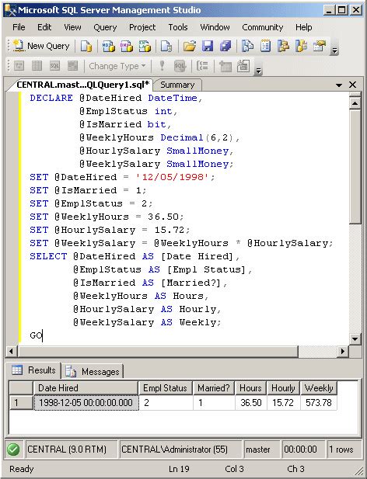367x479 pixels.
Task: Open the Window menu
Action: tap(215, 27)
